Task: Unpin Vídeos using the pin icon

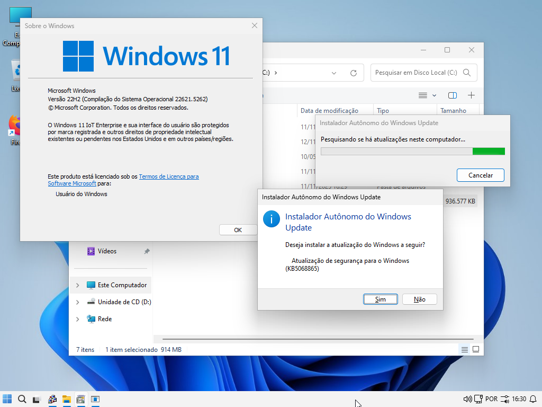Action: [147, 251]
